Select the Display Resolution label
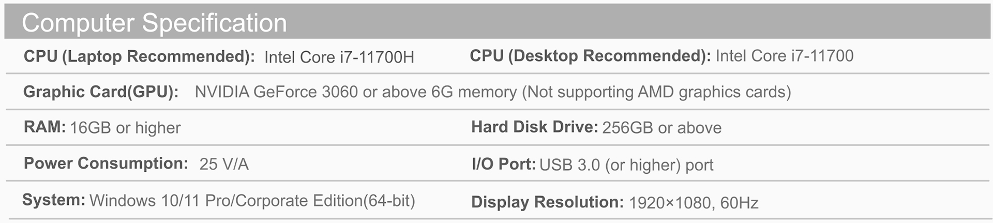This screenshot has width=993, height=223. [548, 202]
